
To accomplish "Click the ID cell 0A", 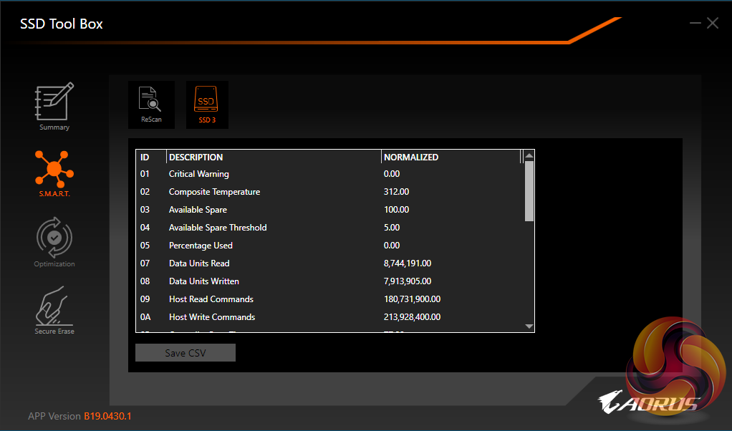I will click(145, 317).
